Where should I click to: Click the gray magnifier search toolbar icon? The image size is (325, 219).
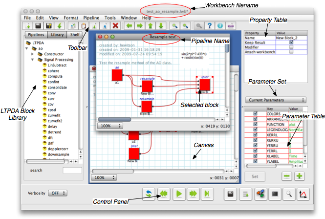[199, 26]
